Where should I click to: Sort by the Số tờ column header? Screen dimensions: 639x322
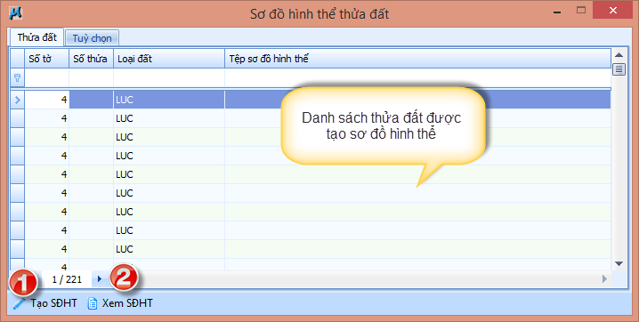47,59
